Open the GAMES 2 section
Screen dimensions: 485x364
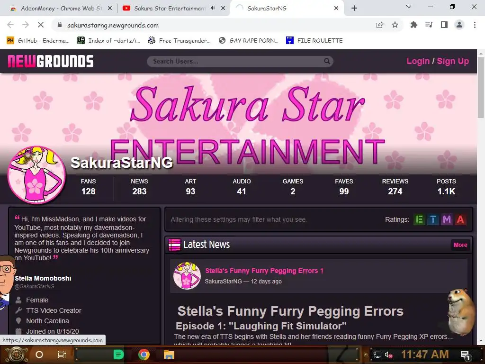(x=293, y=187)
